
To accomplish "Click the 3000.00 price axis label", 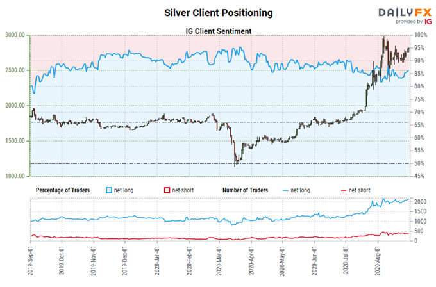I will click(x=15, y=35).
